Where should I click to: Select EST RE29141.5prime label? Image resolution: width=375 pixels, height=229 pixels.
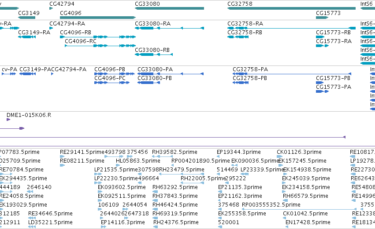tap(82, 152)
